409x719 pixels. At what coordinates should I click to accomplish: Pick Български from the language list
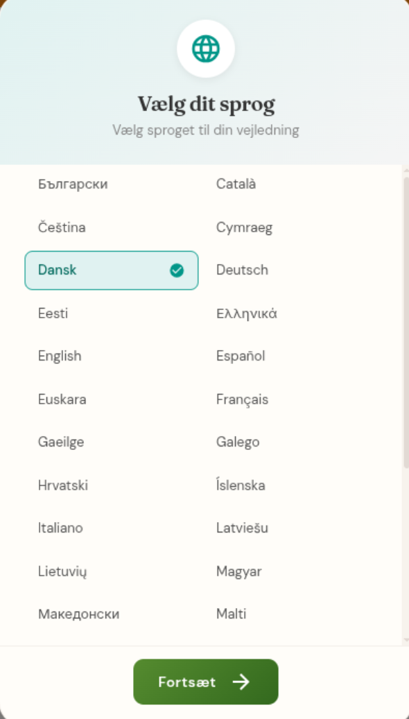pos(112,184)
